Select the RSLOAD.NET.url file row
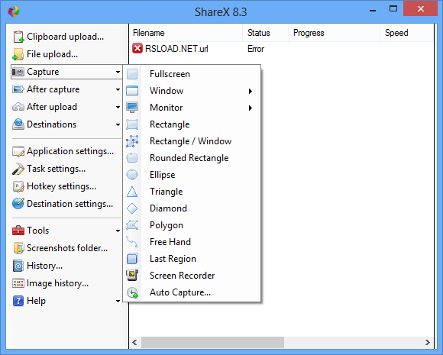Viewport: 443px width, 355px height. (x=281, y=49)
